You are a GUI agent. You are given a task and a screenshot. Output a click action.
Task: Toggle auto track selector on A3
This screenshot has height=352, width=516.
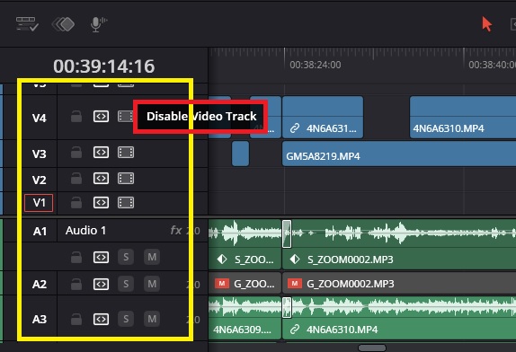pos(101,319)
